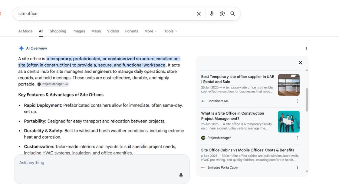Switch to the Images tab
This screenshot has height=191, width=339.
(79, 31)
